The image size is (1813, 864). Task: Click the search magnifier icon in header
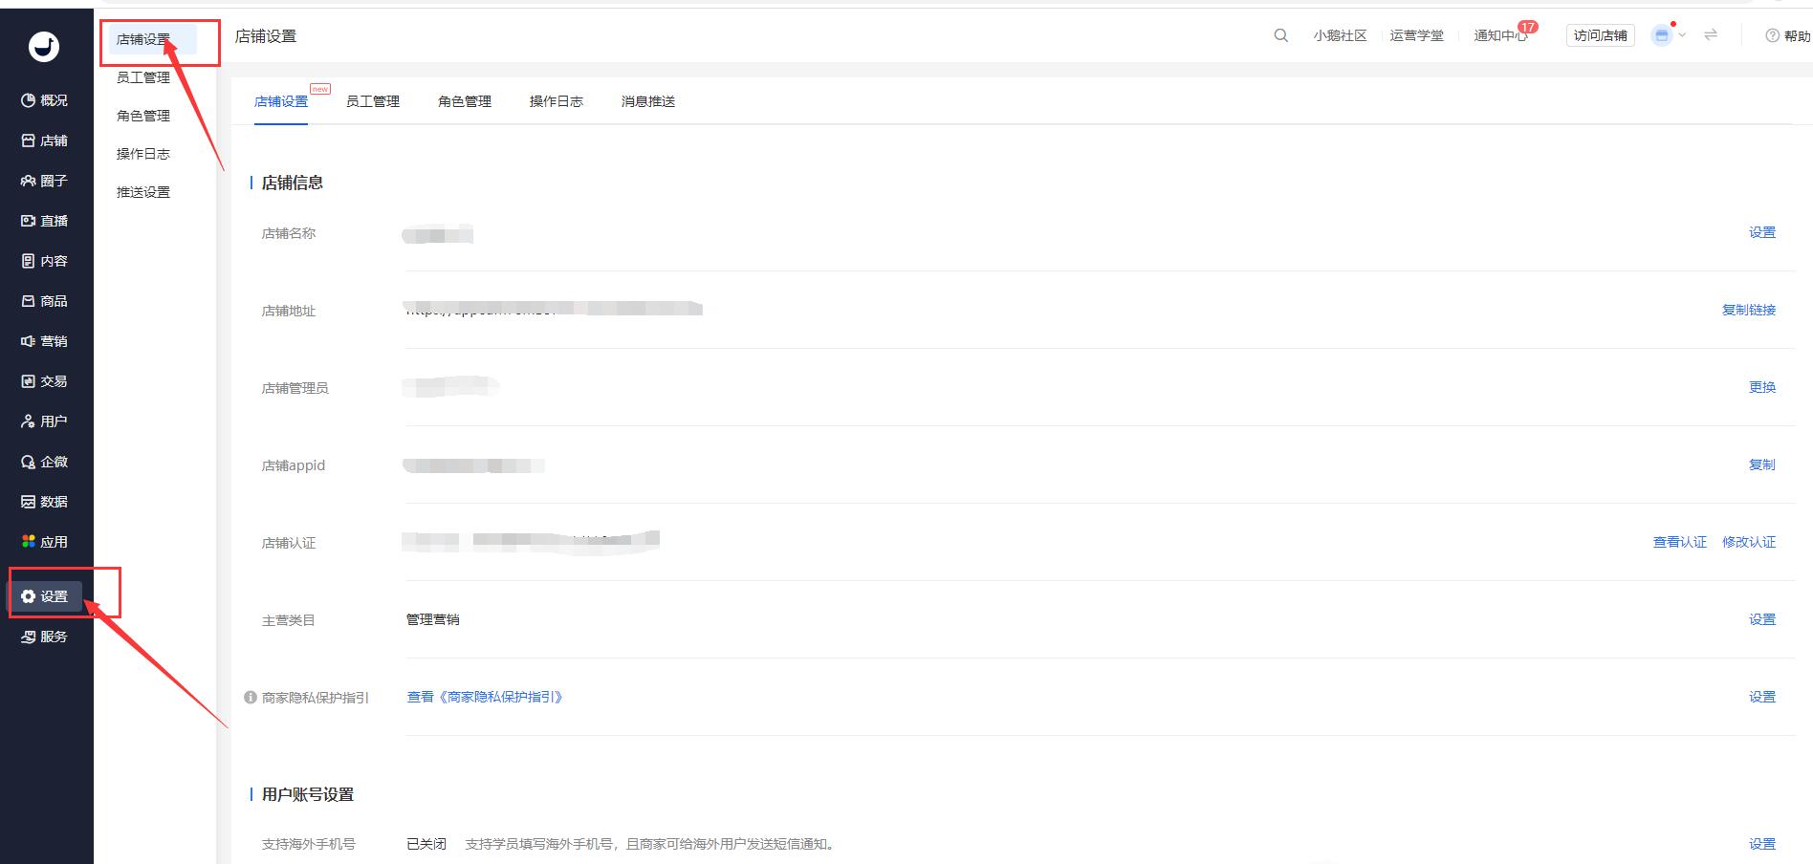[1280, 35]
